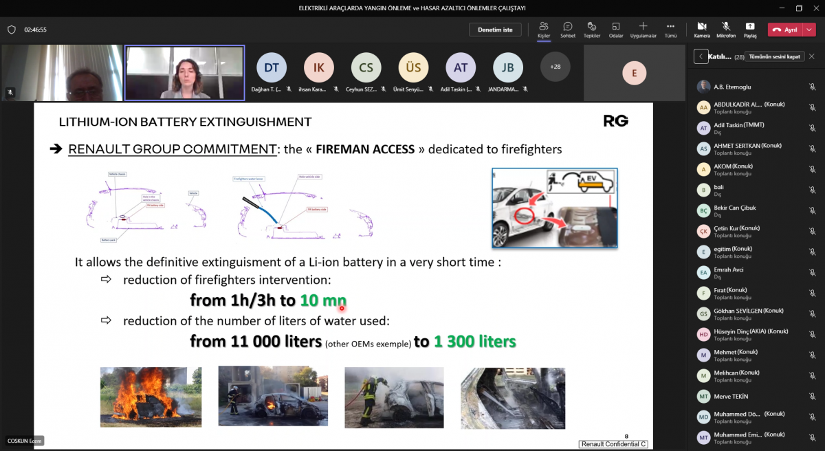This screenshot has width=825, height=451.
Task: Click mic icon beside AHMET SERTKAN
Action: pos(812,148)
